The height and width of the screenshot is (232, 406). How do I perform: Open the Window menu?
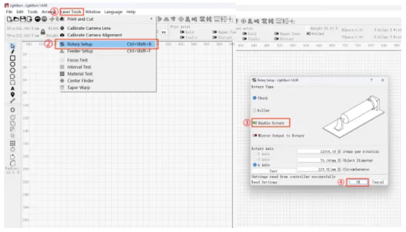[93, 12]
